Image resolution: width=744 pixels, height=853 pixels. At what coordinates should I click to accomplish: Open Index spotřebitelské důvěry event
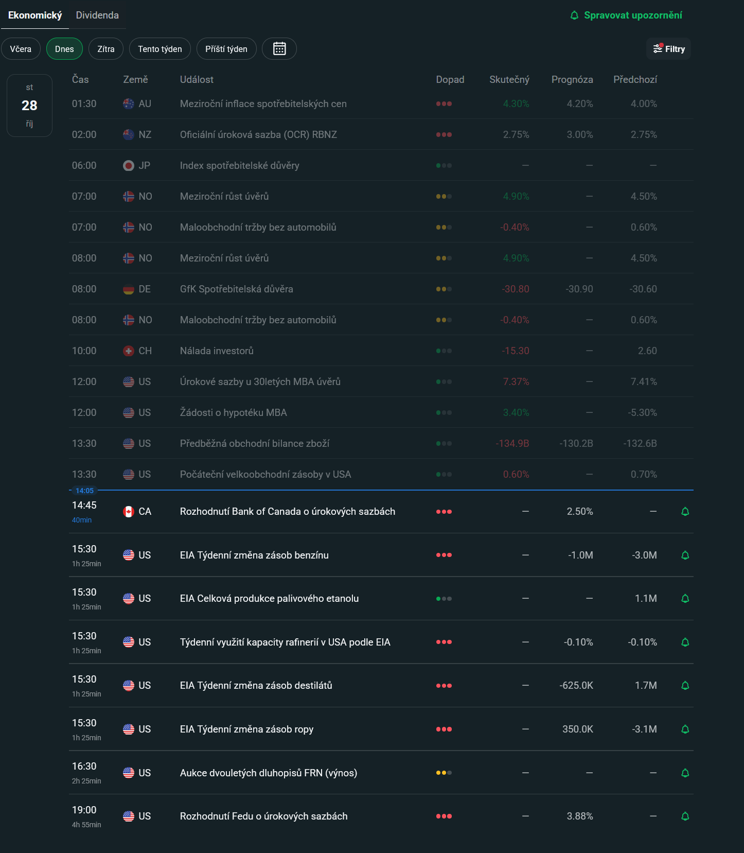point(240,165)
